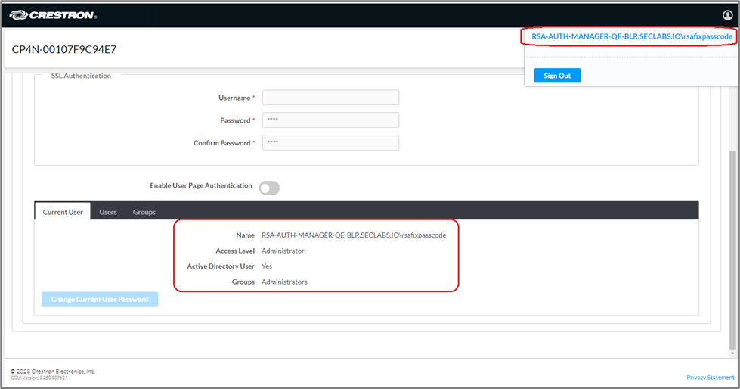Click Change Current User Password button

click(x=100, y=300)
